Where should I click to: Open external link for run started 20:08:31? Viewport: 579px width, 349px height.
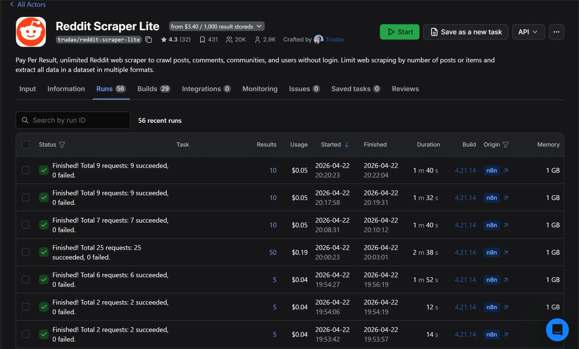506,225
